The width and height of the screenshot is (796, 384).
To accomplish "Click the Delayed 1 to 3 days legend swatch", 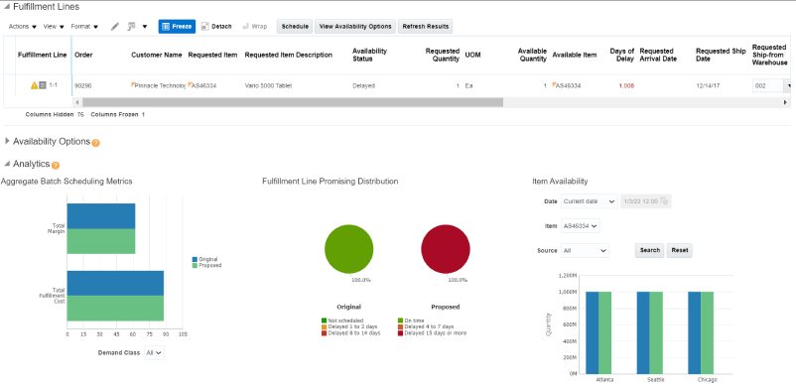I will (x=324, y=326).
